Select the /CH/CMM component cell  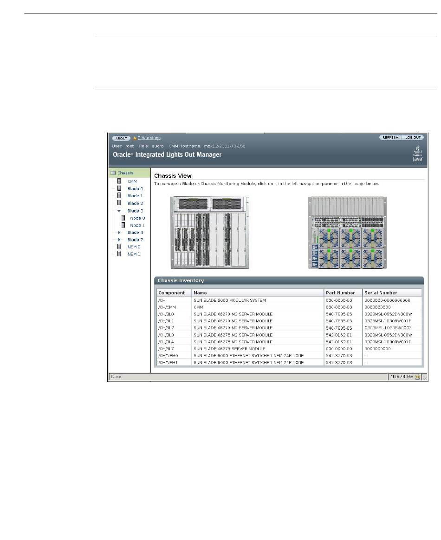coord(174,307)
